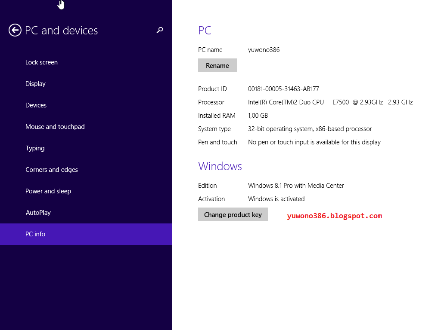
Task: Click the PC name label
Action: (x=210, y=50)
